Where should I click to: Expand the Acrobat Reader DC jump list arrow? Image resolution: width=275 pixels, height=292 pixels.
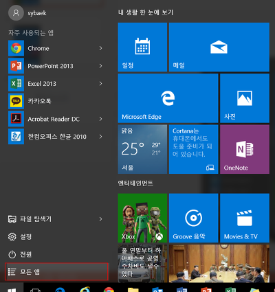[100, 119]
